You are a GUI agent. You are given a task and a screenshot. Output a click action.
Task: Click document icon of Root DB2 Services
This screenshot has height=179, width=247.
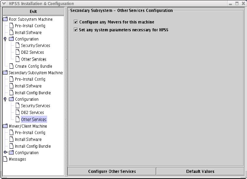[x=18, y=52]
